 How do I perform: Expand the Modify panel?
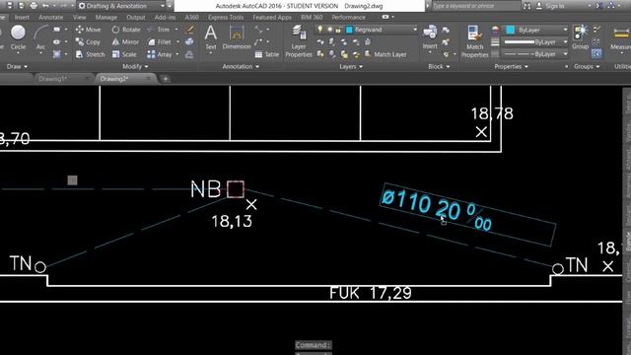point(135,66)
